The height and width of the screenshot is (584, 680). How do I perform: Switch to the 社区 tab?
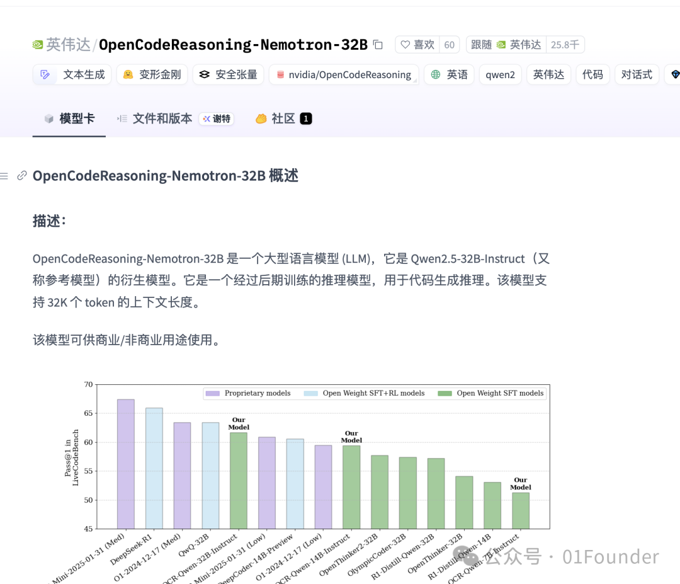[x=283, y=118]
